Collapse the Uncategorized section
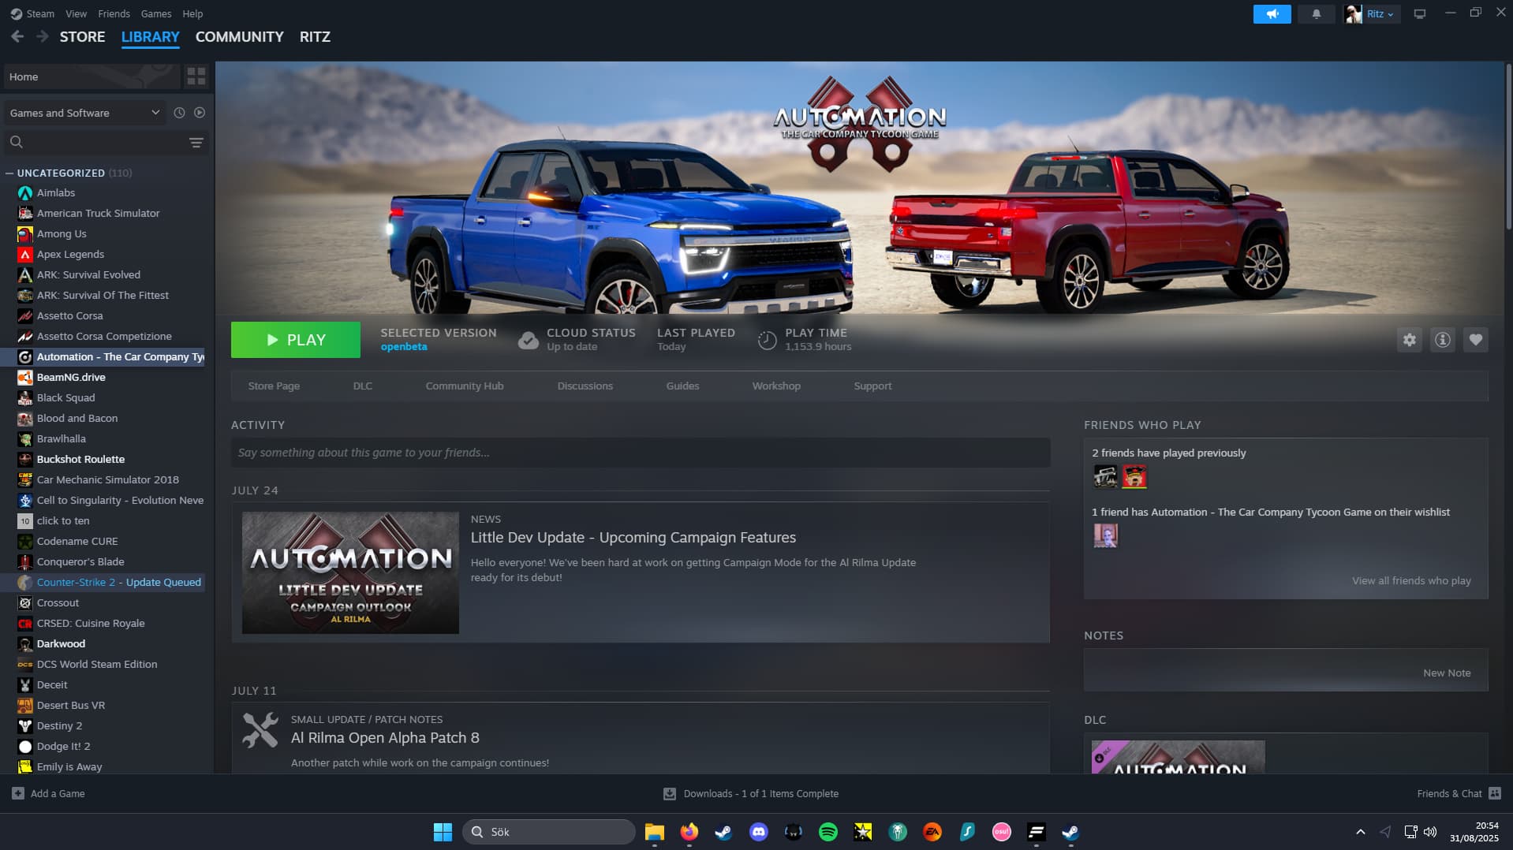 pyautogui.click(x=9, y=173)
